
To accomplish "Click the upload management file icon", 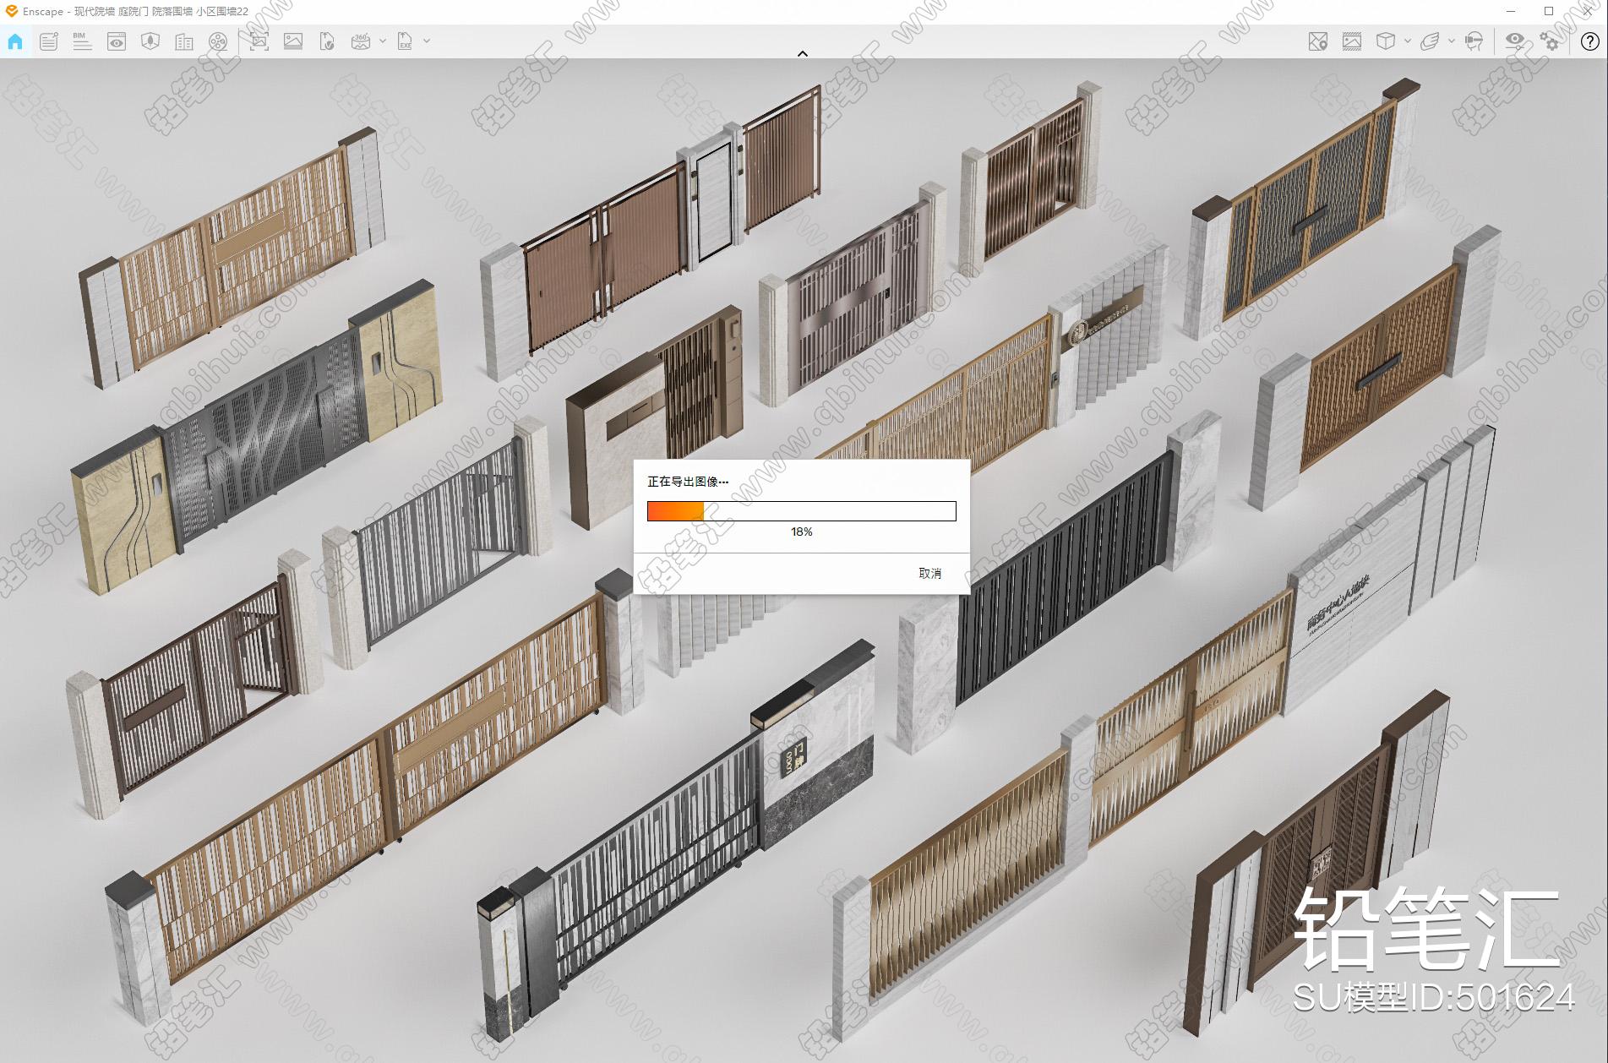I will tap(327, 41).
